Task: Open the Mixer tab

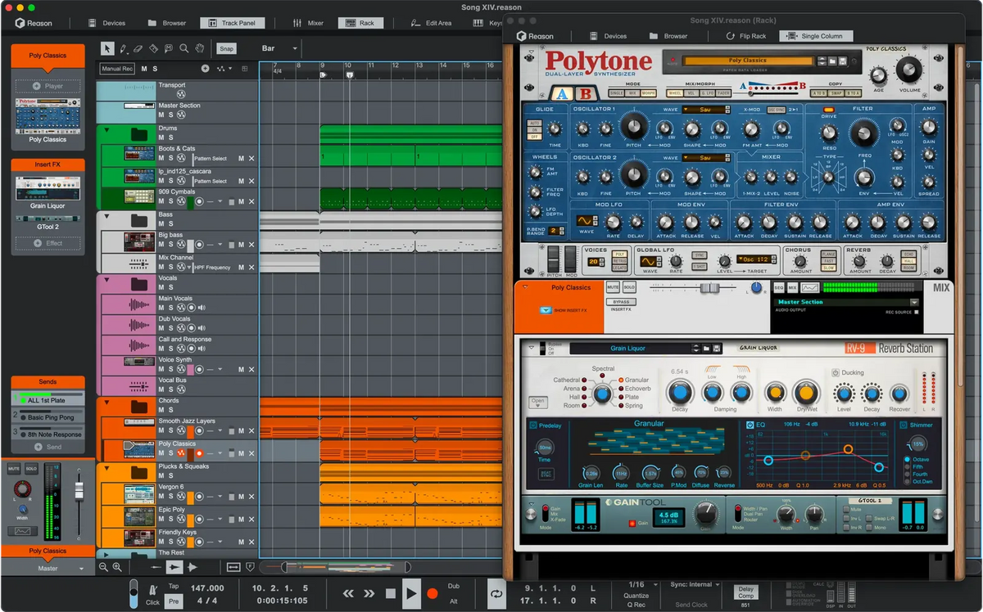Action: (x=309, y=23)
